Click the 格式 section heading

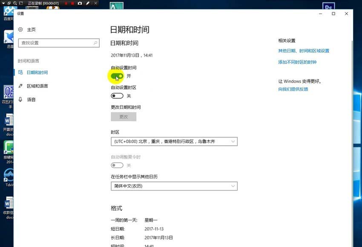[116, 208]
